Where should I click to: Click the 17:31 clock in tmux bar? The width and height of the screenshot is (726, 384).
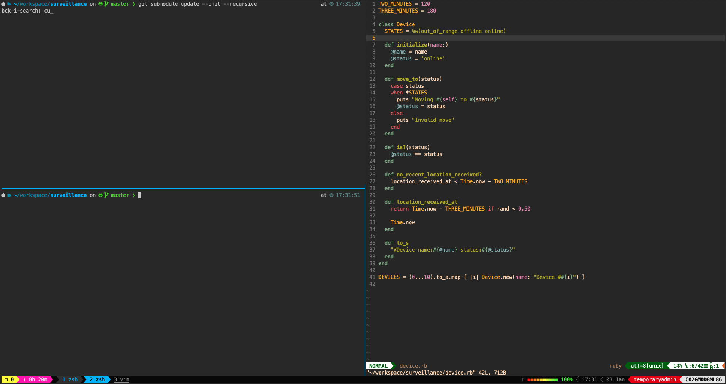(x=589, y=379)
